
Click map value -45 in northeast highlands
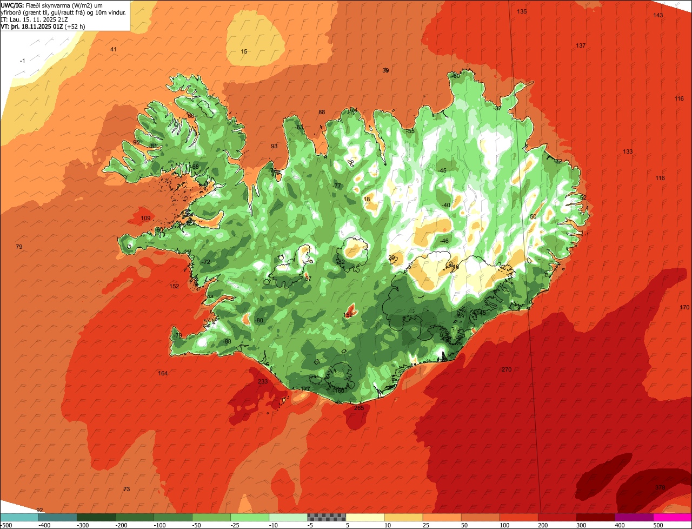[x=442, y=170]
